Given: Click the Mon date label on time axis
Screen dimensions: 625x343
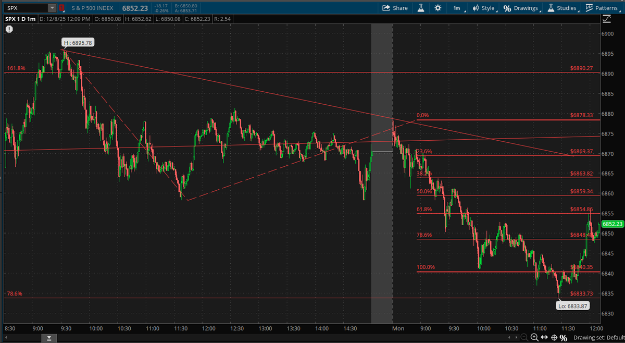Looking at the screenshot, I should coord(398,329).
